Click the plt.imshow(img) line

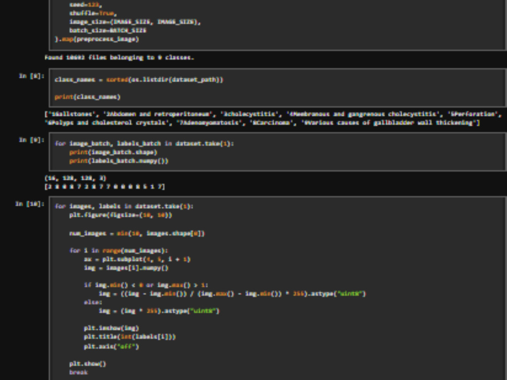pos(111,328)
